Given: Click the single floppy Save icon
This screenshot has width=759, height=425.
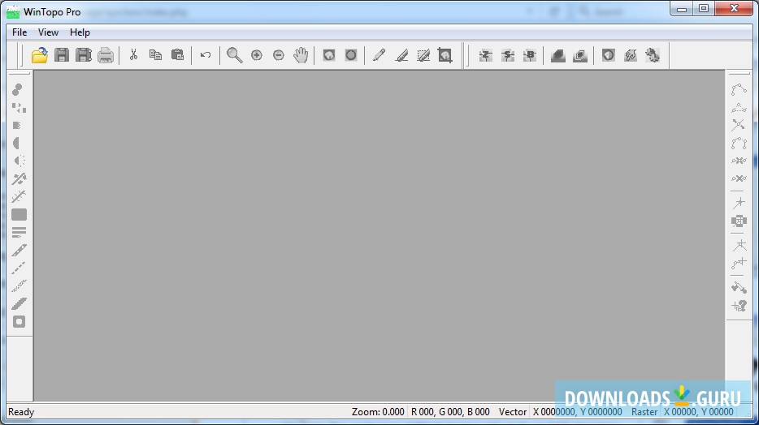Looking at the screenshot, I should 62,55.
